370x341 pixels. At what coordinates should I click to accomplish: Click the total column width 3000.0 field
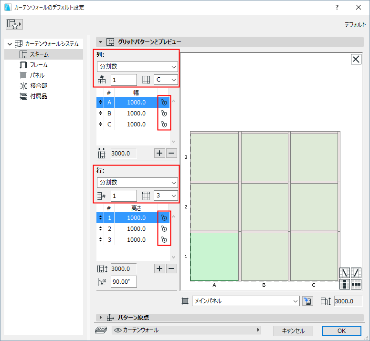(123, 154)
